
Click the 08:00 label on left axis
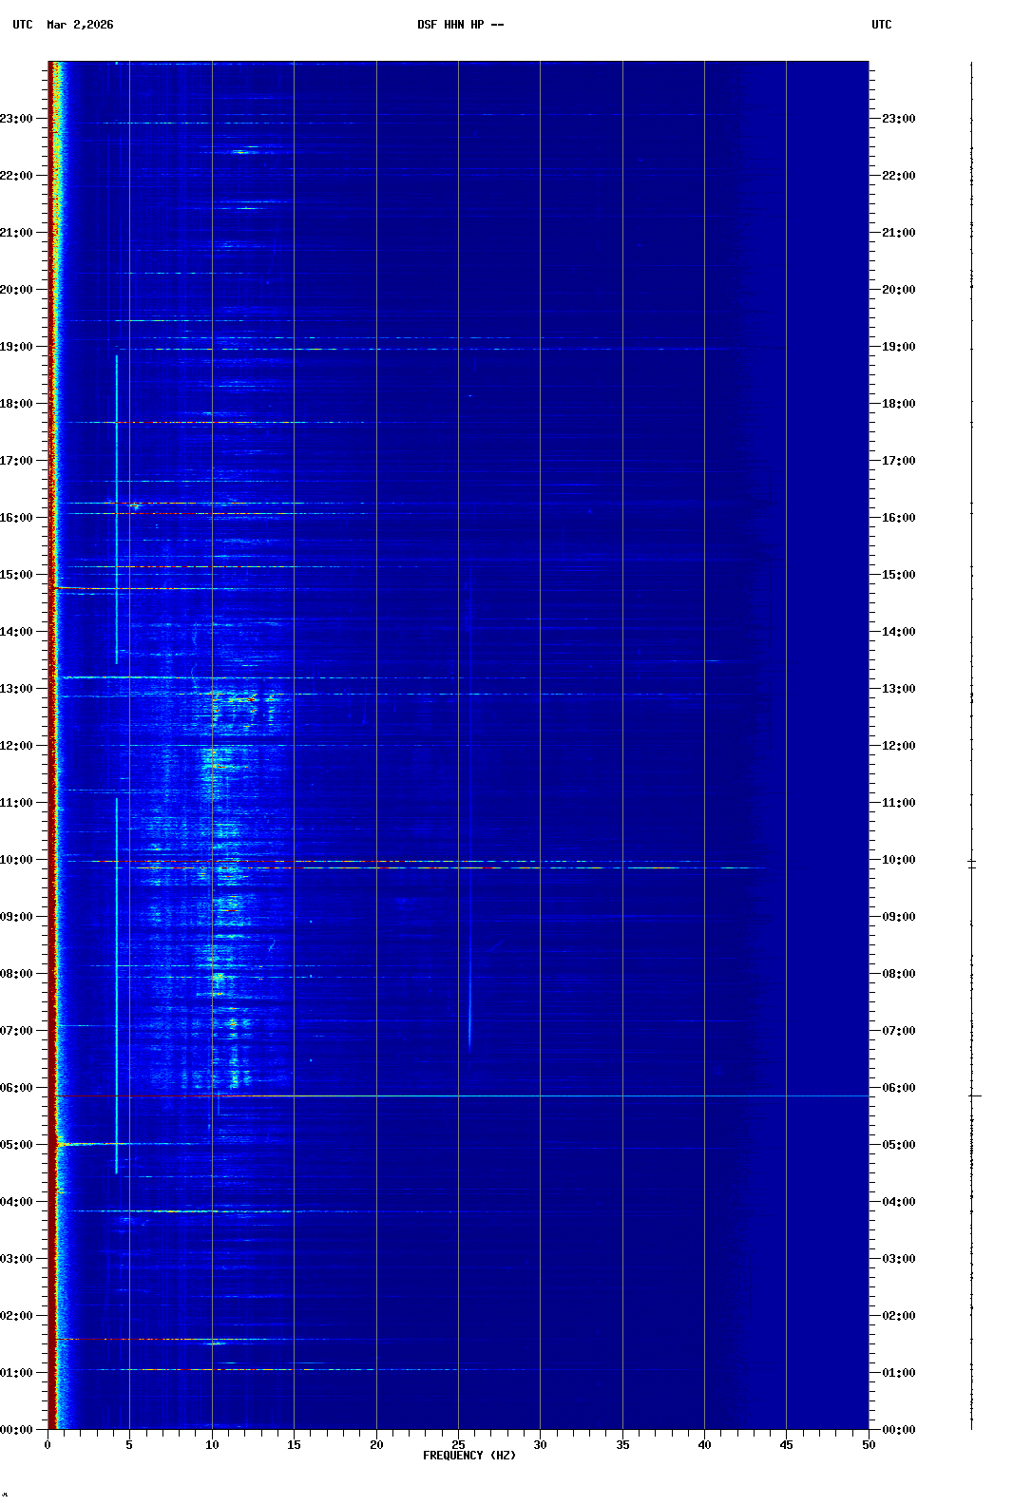point(16,974)
